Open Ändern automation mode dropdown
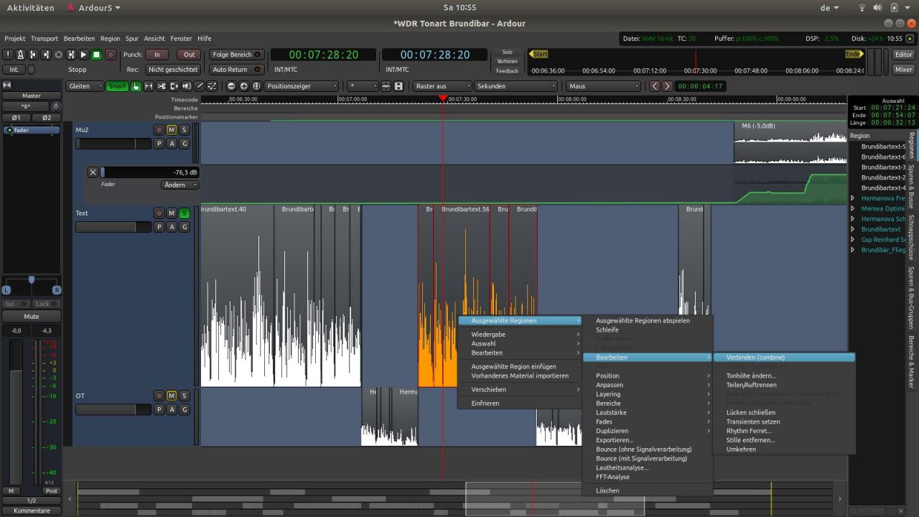The width and height of the screenshot is (919, 517). coord(180,185)
